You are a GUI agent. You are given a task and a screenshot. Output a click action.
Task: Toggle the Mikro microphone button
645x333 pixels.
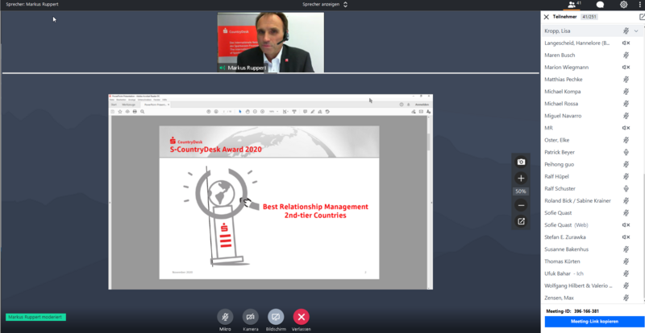(x=225, y=317)
